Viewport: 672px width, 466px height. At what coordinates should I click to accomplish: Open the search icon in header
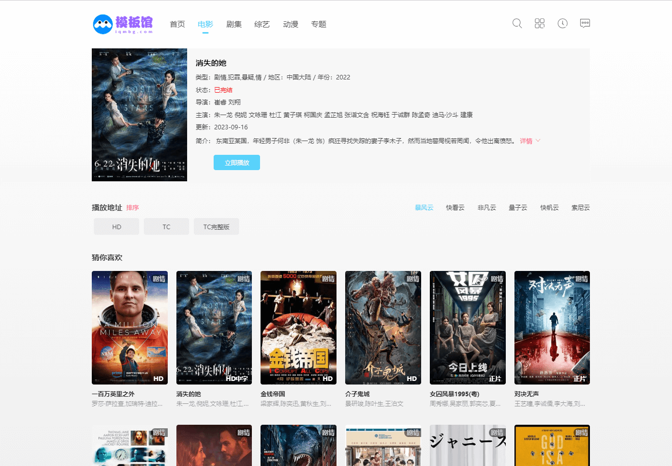pos(517,23)
